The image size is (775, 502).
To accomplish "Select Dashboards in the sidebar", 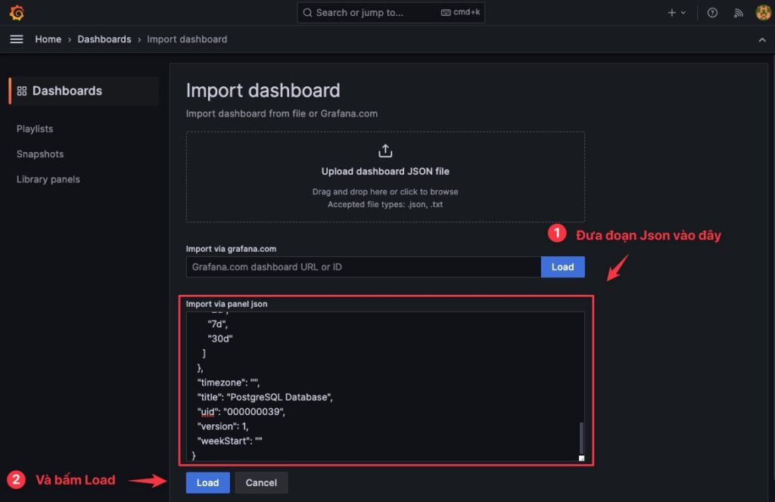I will pyautogui.click(x=84, y=91).
